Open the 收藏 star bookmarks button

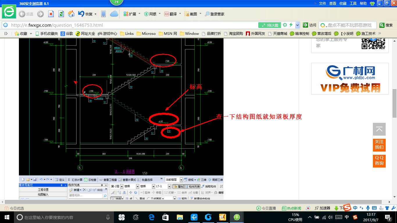(21, 34)
